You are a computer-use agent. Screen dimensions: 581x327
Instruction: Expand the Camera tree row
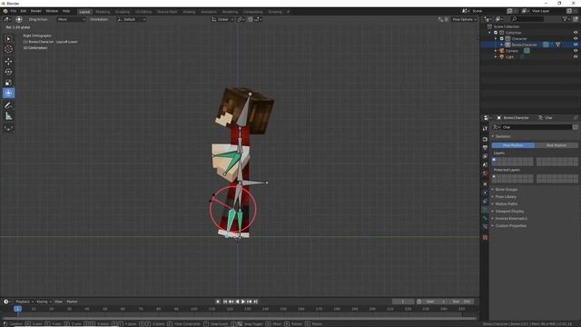click(x=496, y=51)
